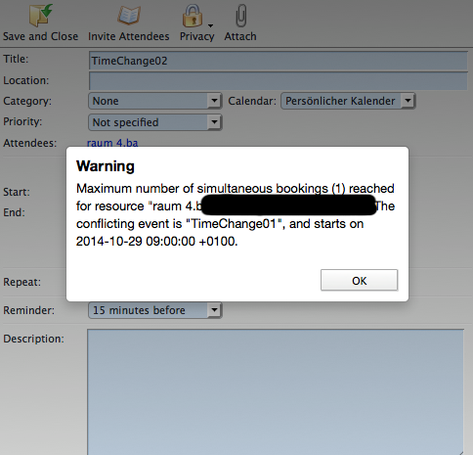Image resolution: width=473 pixels, height=455 pixels.
Task: Click the raum 4.ba attendee link
Action: (x=112, y=143)
